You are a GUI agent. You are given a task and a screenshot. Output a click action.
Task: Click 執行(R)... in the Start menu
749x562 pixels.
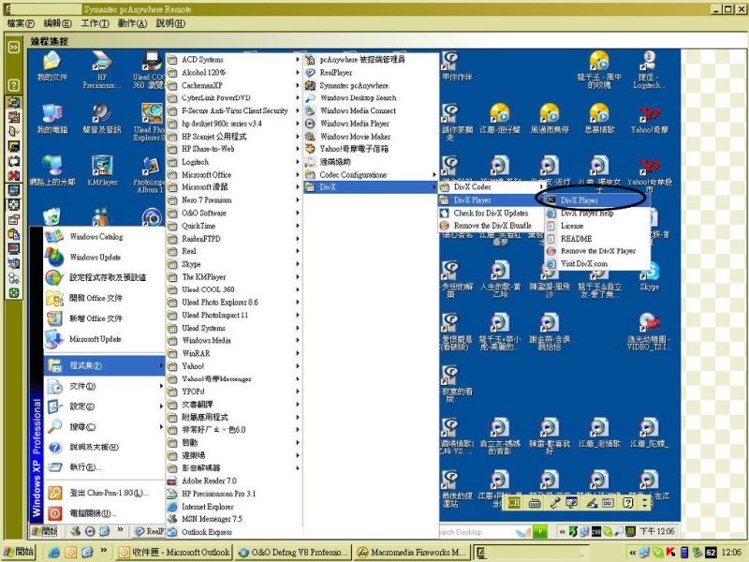click(104, 466)
